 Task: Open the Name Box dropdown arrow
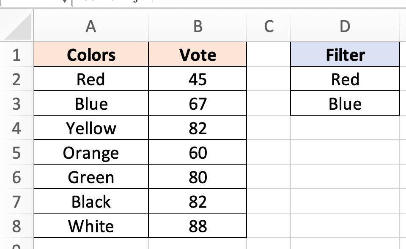coord(63,2)
